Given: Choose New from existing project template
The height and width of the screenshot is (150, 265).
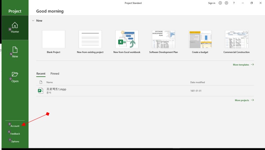Looking at the screenshot, I should [x=90, y=42].
